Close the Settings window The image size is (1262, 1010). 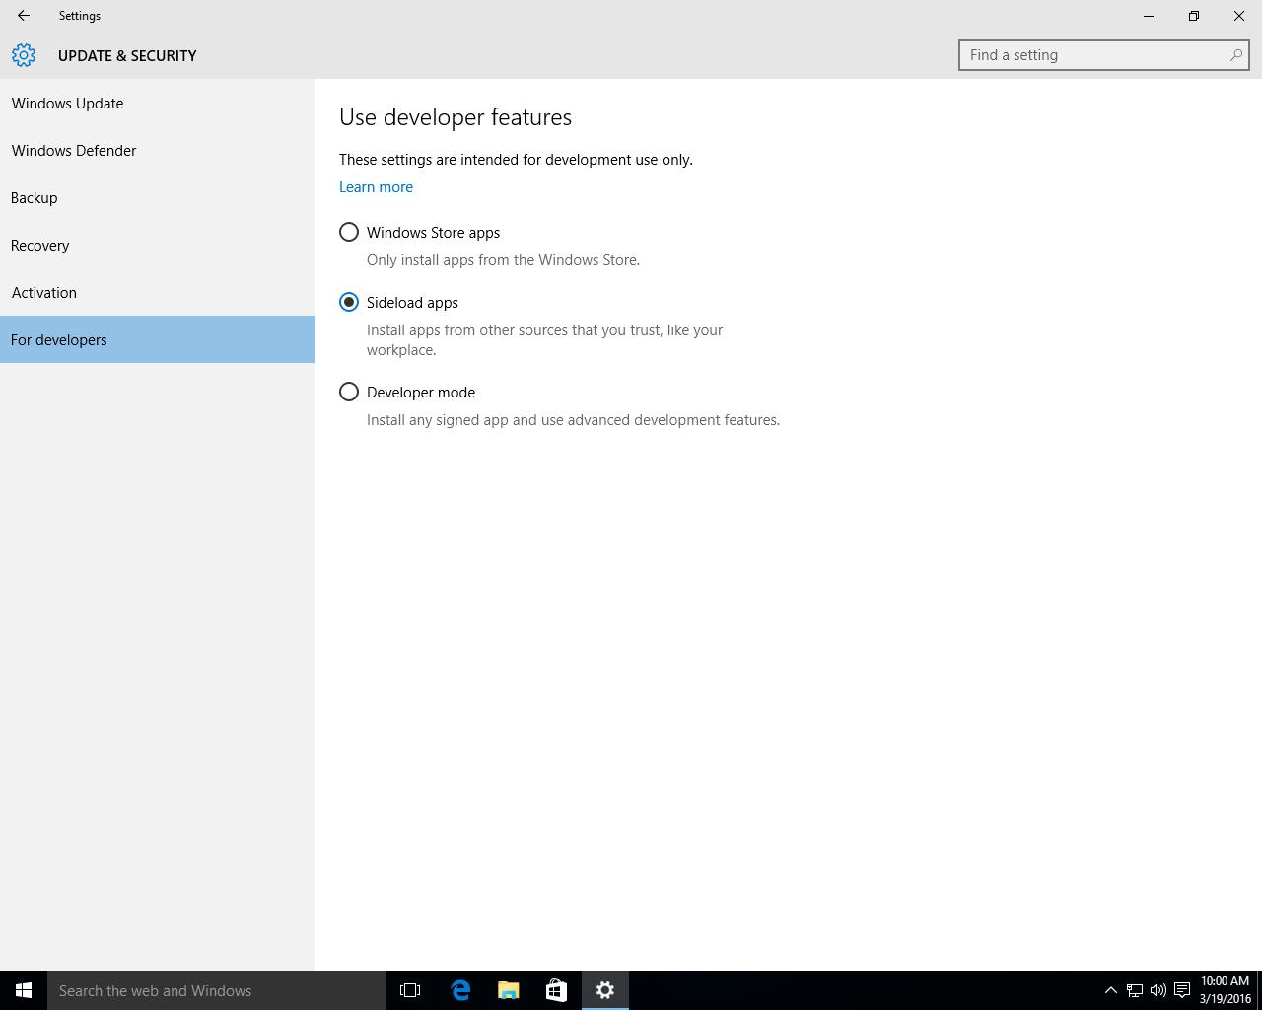[1239, 16]
